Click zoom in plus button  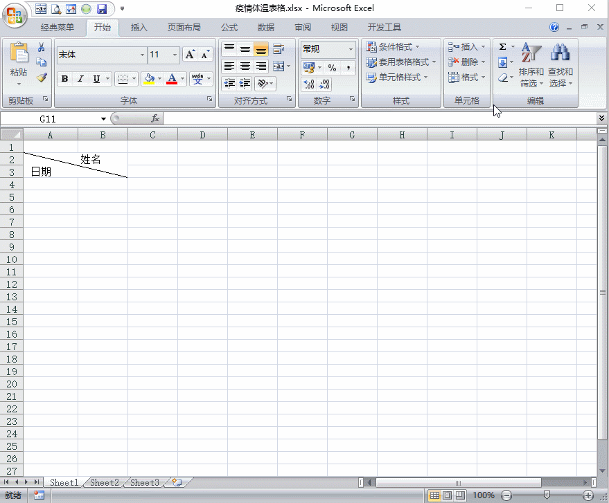[x=588, y=495]
